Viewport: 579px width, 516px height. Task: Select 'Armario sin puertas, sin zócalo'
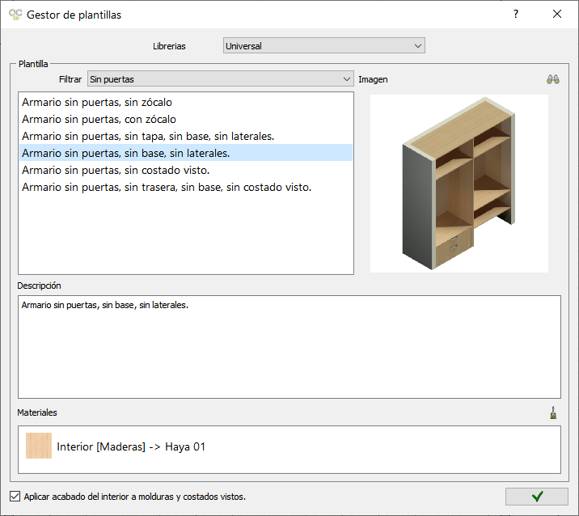[x=186, y=102]
